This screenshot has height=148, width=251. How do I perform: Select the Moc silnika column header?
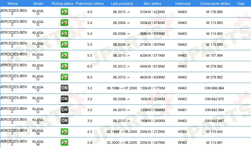click(152, 4)
